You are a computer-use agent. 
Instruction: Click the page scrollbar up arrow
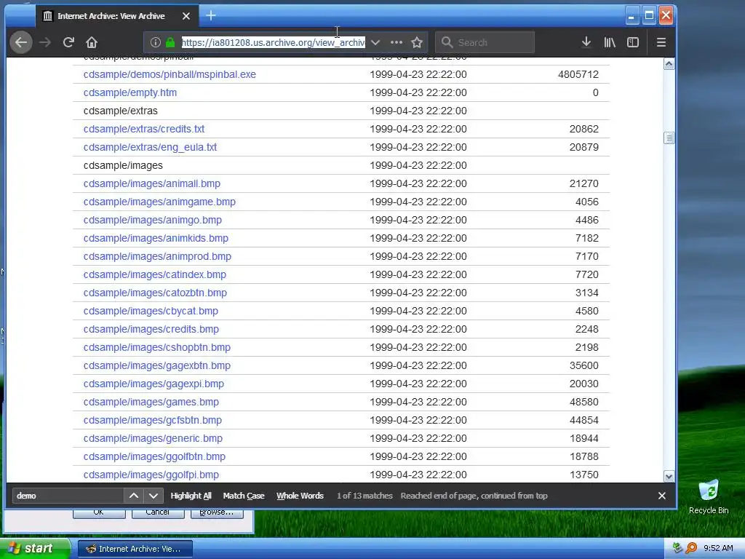669,64
